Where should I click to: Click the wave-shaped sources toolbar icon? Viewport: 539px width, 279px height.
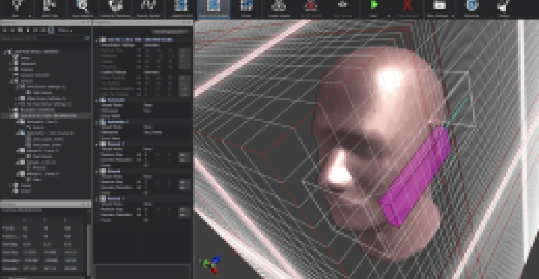coord(148,6)
